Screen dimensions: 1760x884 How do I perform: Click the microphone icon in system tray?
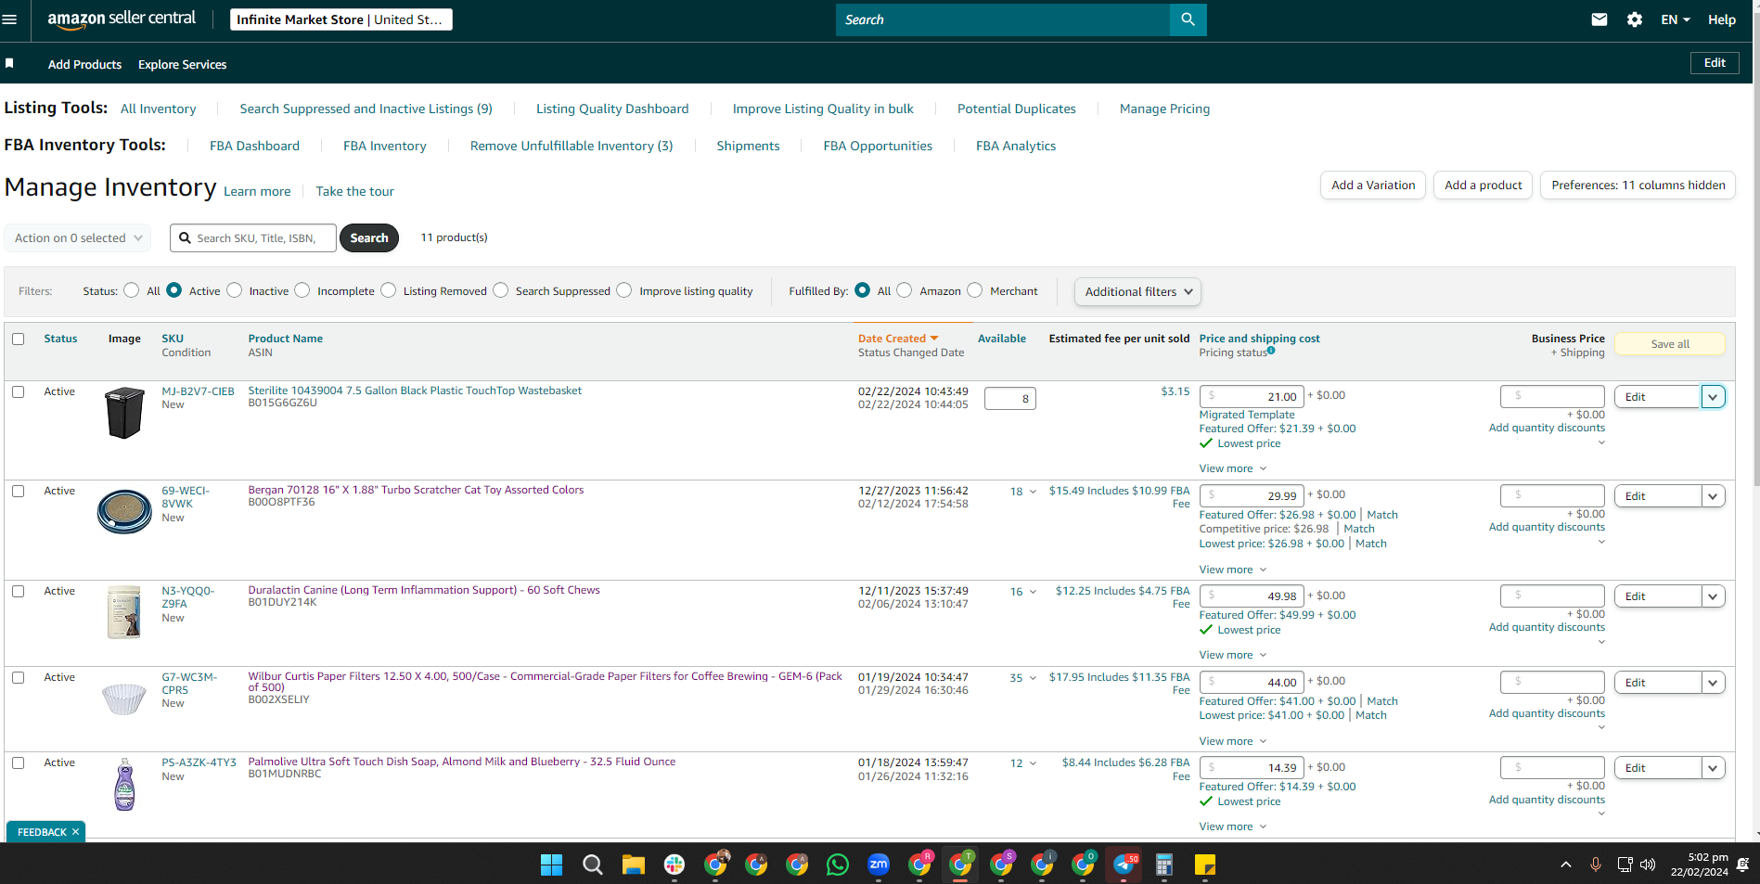point(1596,865)
